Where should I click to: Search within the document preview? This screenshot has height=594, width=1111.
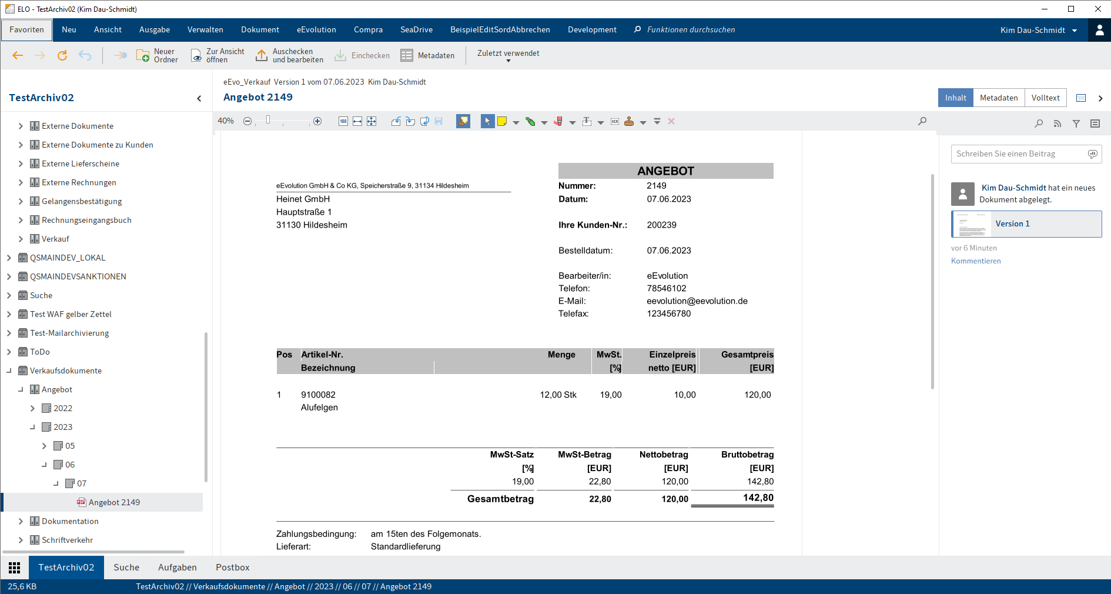922,121
